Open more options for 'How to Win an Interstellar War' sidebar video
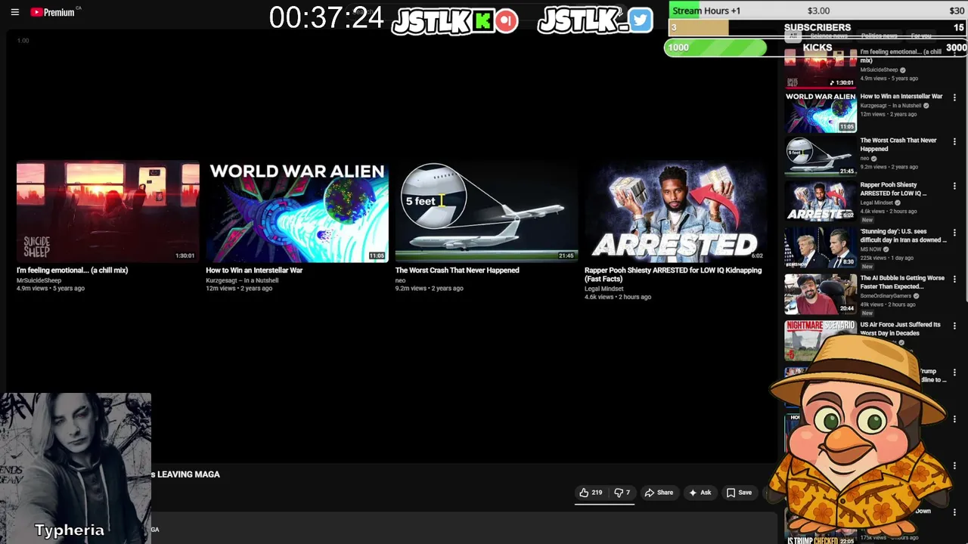 (954, 97)
